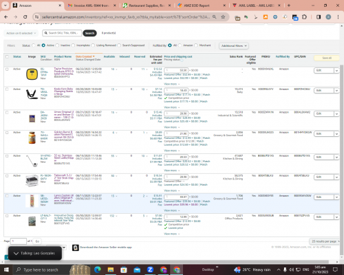Screen dimensions: 344x275
Task: Click Edit for the Tablecraft row
Action: (323, 177)
